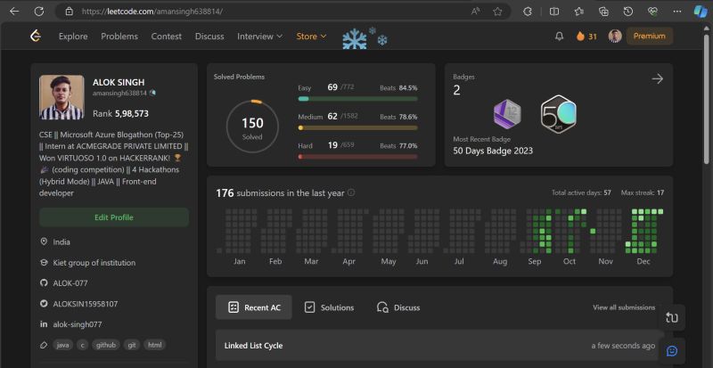
Task: Click the github skill tag
Action: pos(106,345)
